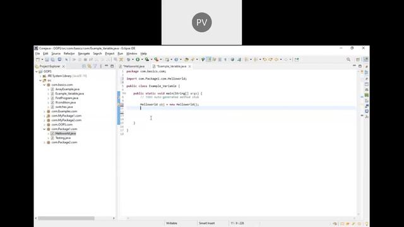Click the Open Perspective icon
Screen dimensions: 404x227
pyautogui.click(x=358, y=59)
